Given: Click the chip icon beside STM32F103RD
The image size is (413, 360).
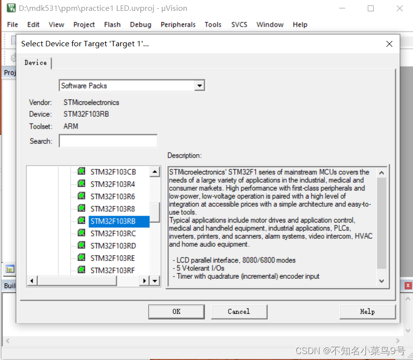Looking at the screenshot, I should tap(82, 245).
